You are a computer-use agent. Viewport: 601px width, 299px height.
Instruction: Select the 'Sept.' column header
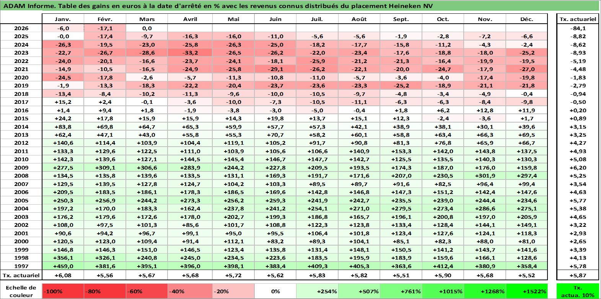click(x=401, y=19)
